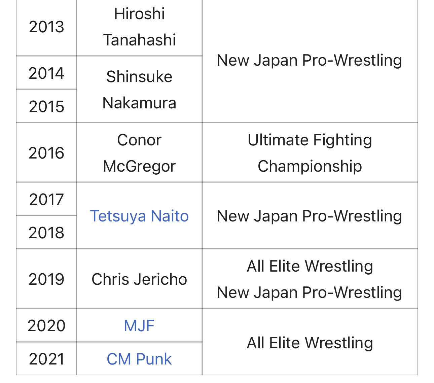Image resolution: width=434 pixels, height=383 pixels.
Task: Select the 2017 year cell
Action: pyautogui.click(x=46, y=199)
